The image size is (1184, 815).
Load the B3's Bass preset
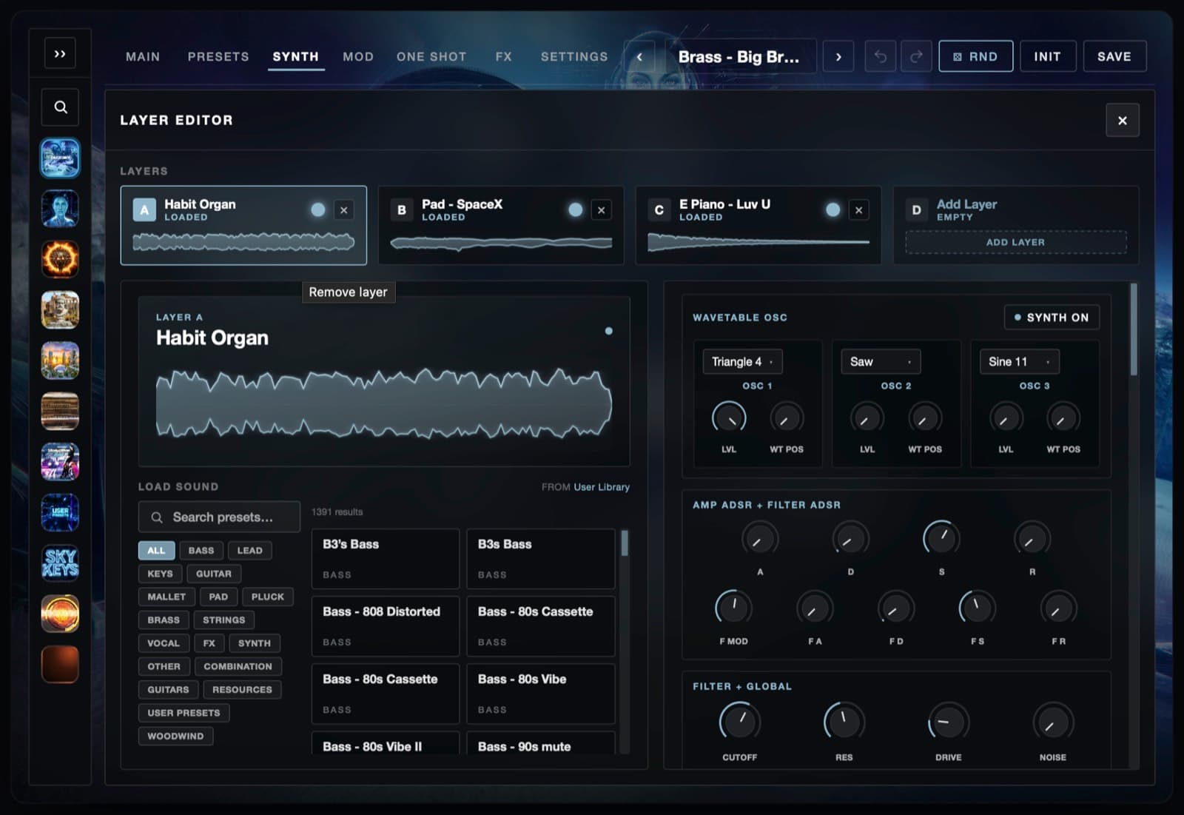point(386,559)
